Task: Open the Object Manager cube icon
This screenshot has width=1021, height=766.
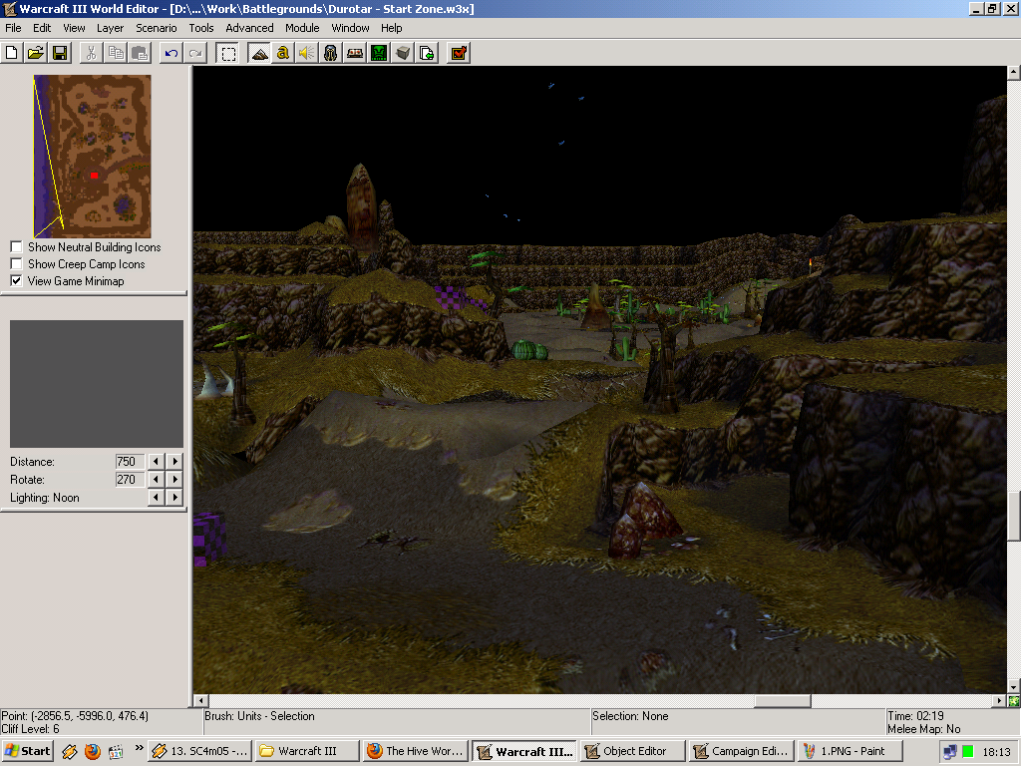Action: tap(403, 53)
